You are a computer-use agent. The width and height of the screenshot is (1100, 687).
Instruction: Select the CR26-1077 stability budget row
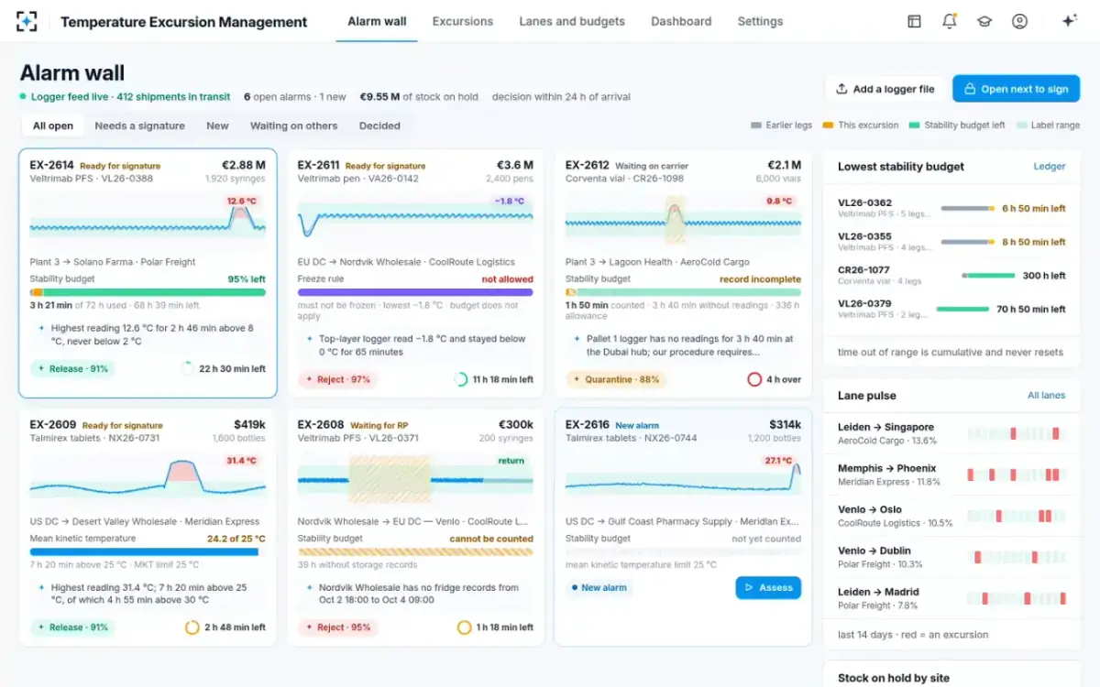(951, 275)
